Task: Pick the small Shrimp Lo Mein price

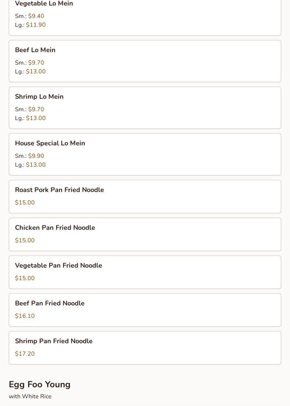Action: click(x=29, y=109)
